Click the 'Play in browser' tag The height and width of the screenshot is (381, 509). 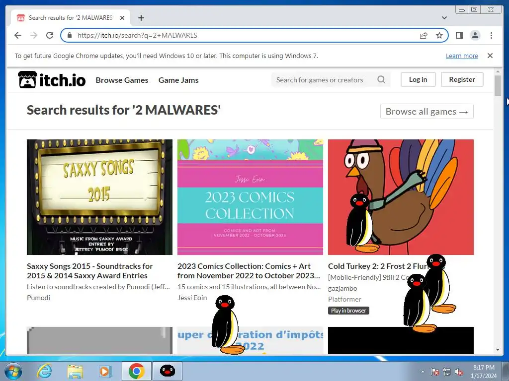(348, 311)
